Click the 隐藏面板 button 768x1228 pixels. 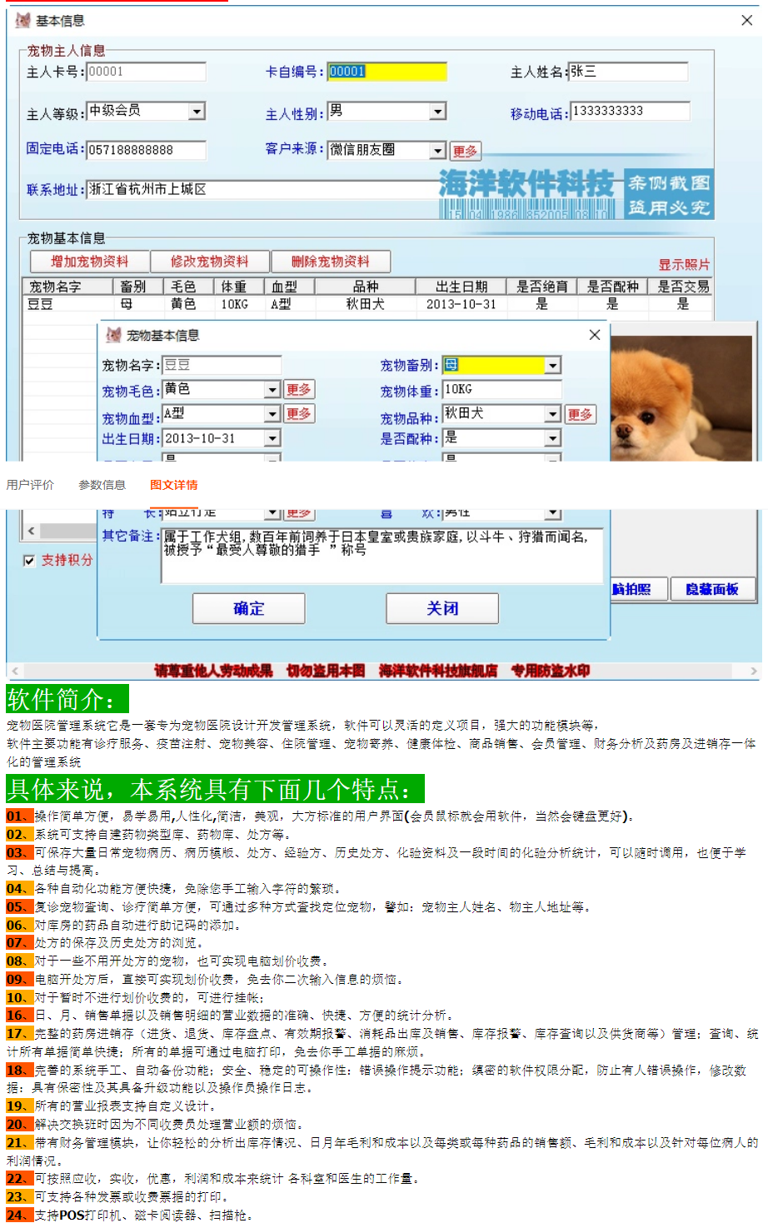point(712,589)
